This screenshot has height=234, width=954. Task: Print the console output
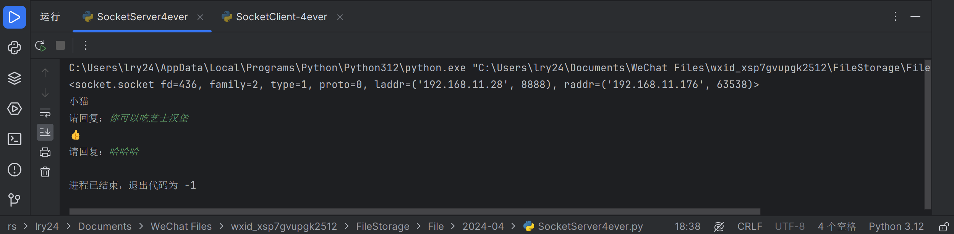pos(45,152)
